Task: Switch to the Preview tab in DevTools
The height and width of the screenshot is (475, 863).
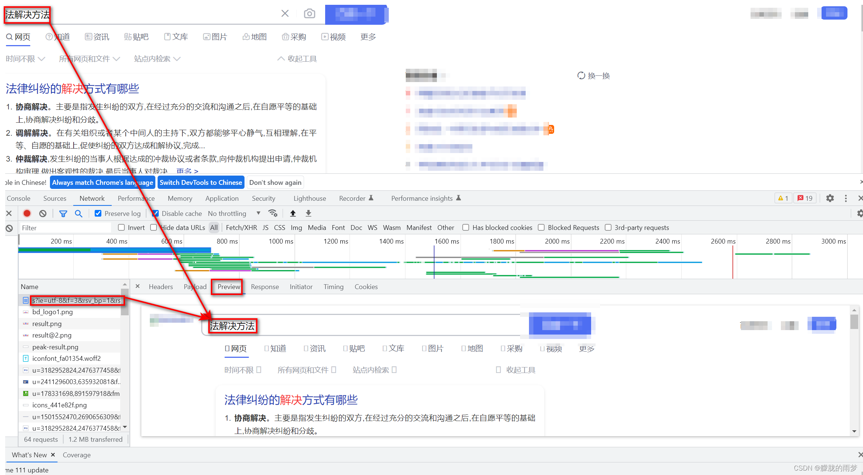Action: pyautogui.click(x=228, y=286)
